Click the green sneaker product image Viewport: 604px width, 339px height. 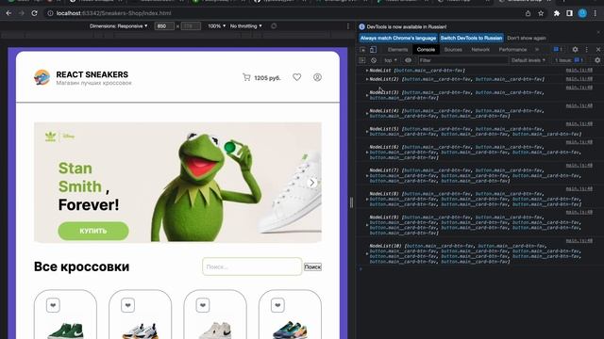pos(65,331)
